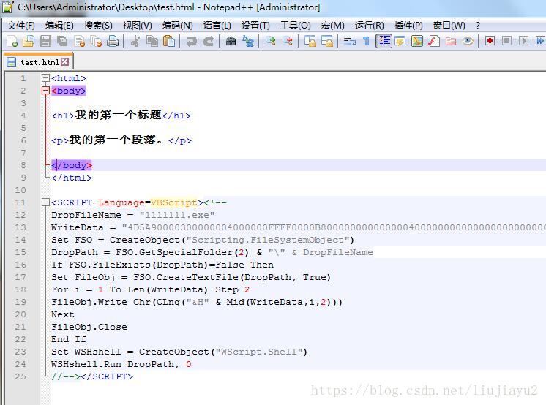Zoom out with the magnifier minus icon
The width and height of the screenshot is (546, 405).
(288, 41)
